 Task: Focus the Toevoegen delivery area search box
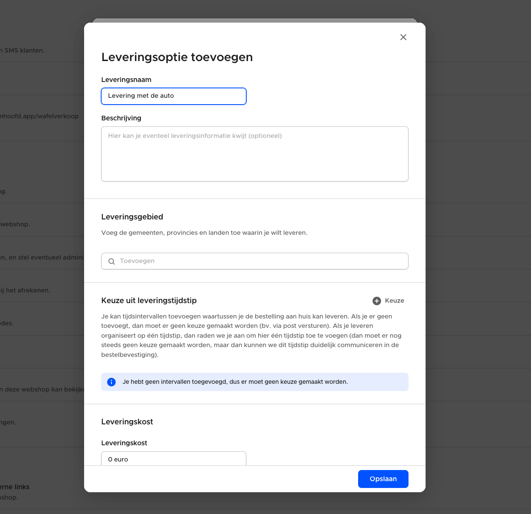(260, 261)
